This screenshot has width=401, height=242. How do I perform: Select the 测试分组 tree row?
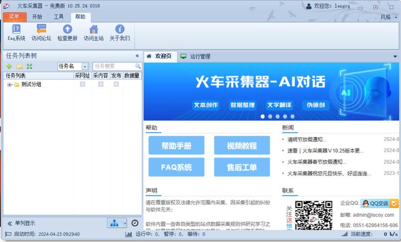[72, 84]
